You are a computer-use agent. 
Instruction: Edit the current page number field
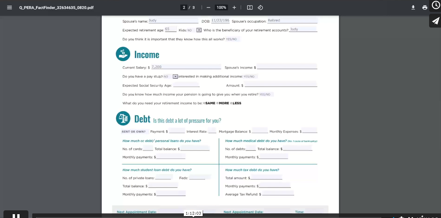point(184,8)
